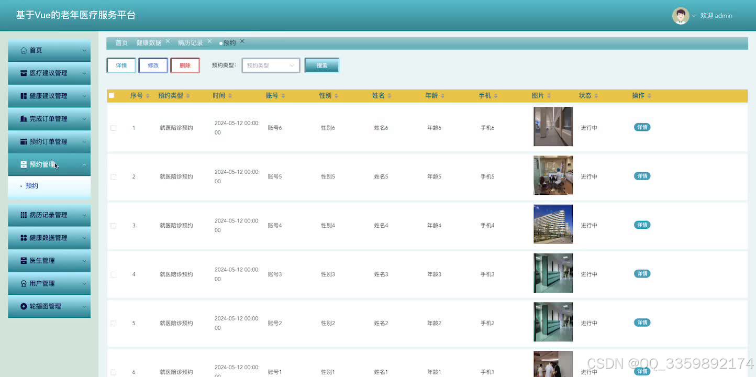Check the row 6 checkbox (账号1)
Image resolution: width=756 pixels, height=377 pixels.
click(113, 372)
